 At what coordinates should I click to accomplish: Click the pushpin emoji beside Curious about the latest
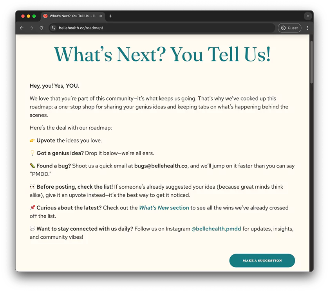(33, 208)
